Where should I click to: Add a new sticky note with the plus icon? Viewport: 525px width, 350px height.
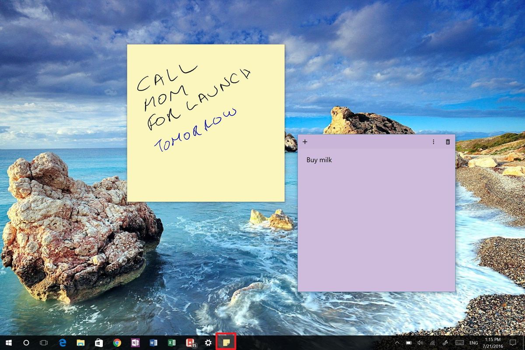(x=305, y=142)
